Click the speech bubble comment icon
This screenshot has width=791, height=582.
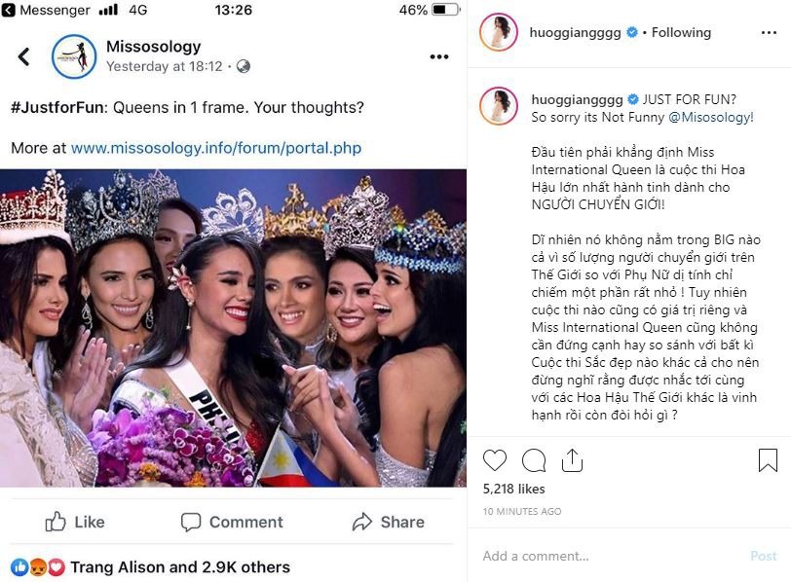(534, 460)
